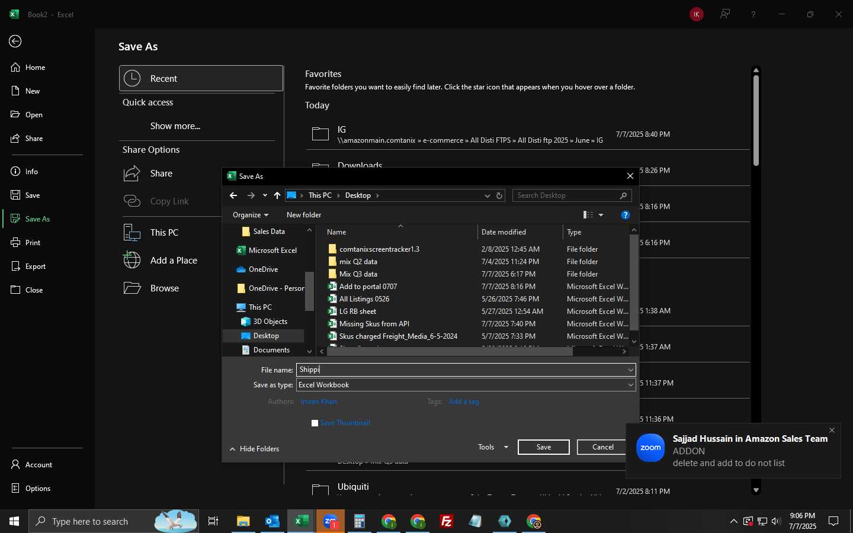Select the LG RB sheet file
This screenshot has height=533, width=853.
click(x=358, y=312)
